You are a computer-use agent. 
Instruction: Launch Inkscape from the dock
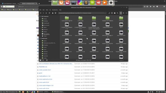tap(111, 3)
